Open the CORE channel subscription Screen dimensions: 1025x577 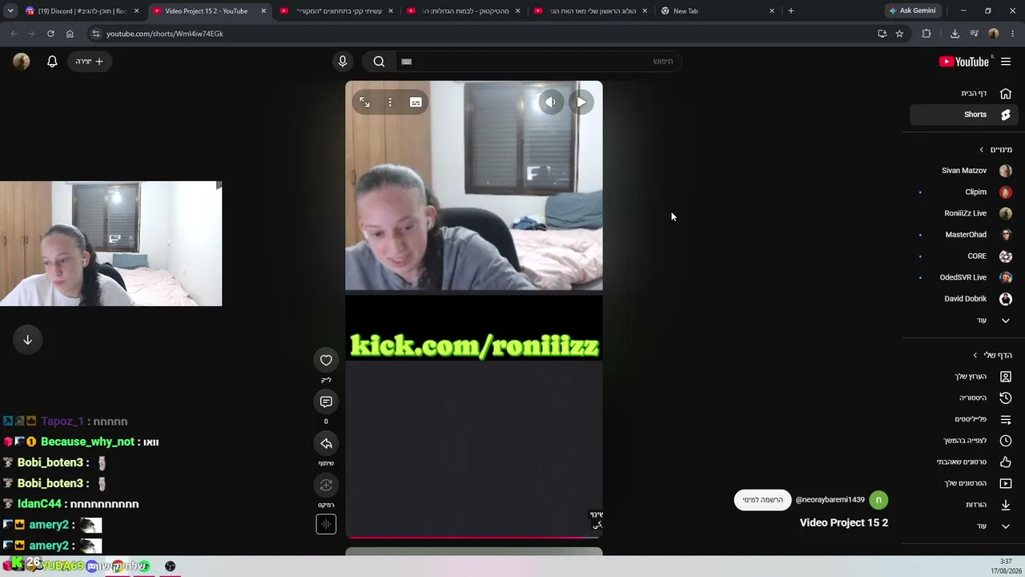pos(963,256)
